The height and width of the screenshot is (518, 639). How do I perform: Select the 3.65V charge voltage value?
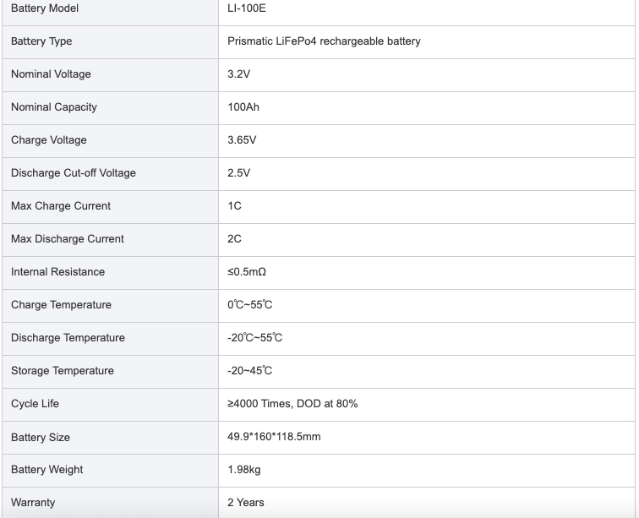tap(242, 140)
